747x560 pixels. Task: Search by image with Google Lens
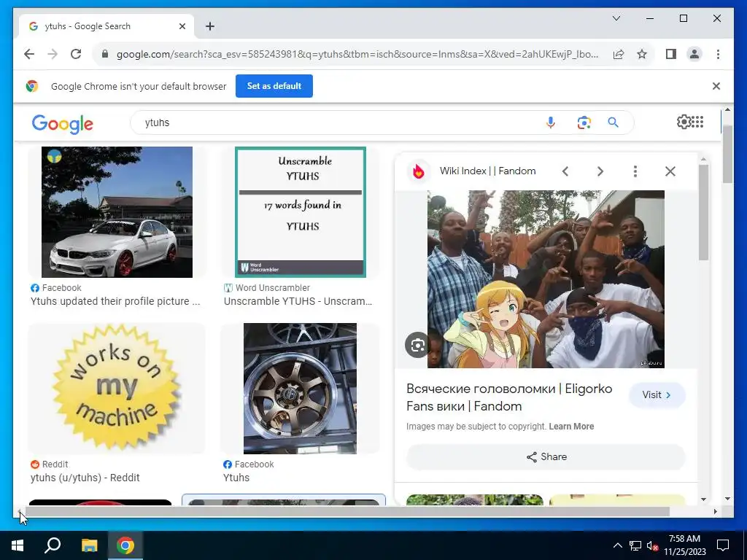(584, 122)
